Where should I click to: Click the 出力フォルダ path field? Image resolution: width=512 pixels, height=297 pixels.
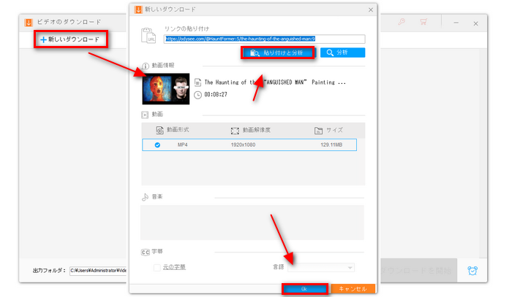98,270
